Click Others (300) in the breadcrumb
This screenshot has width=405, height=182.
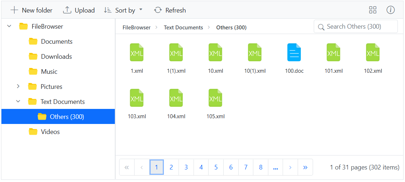click(231, 27)
